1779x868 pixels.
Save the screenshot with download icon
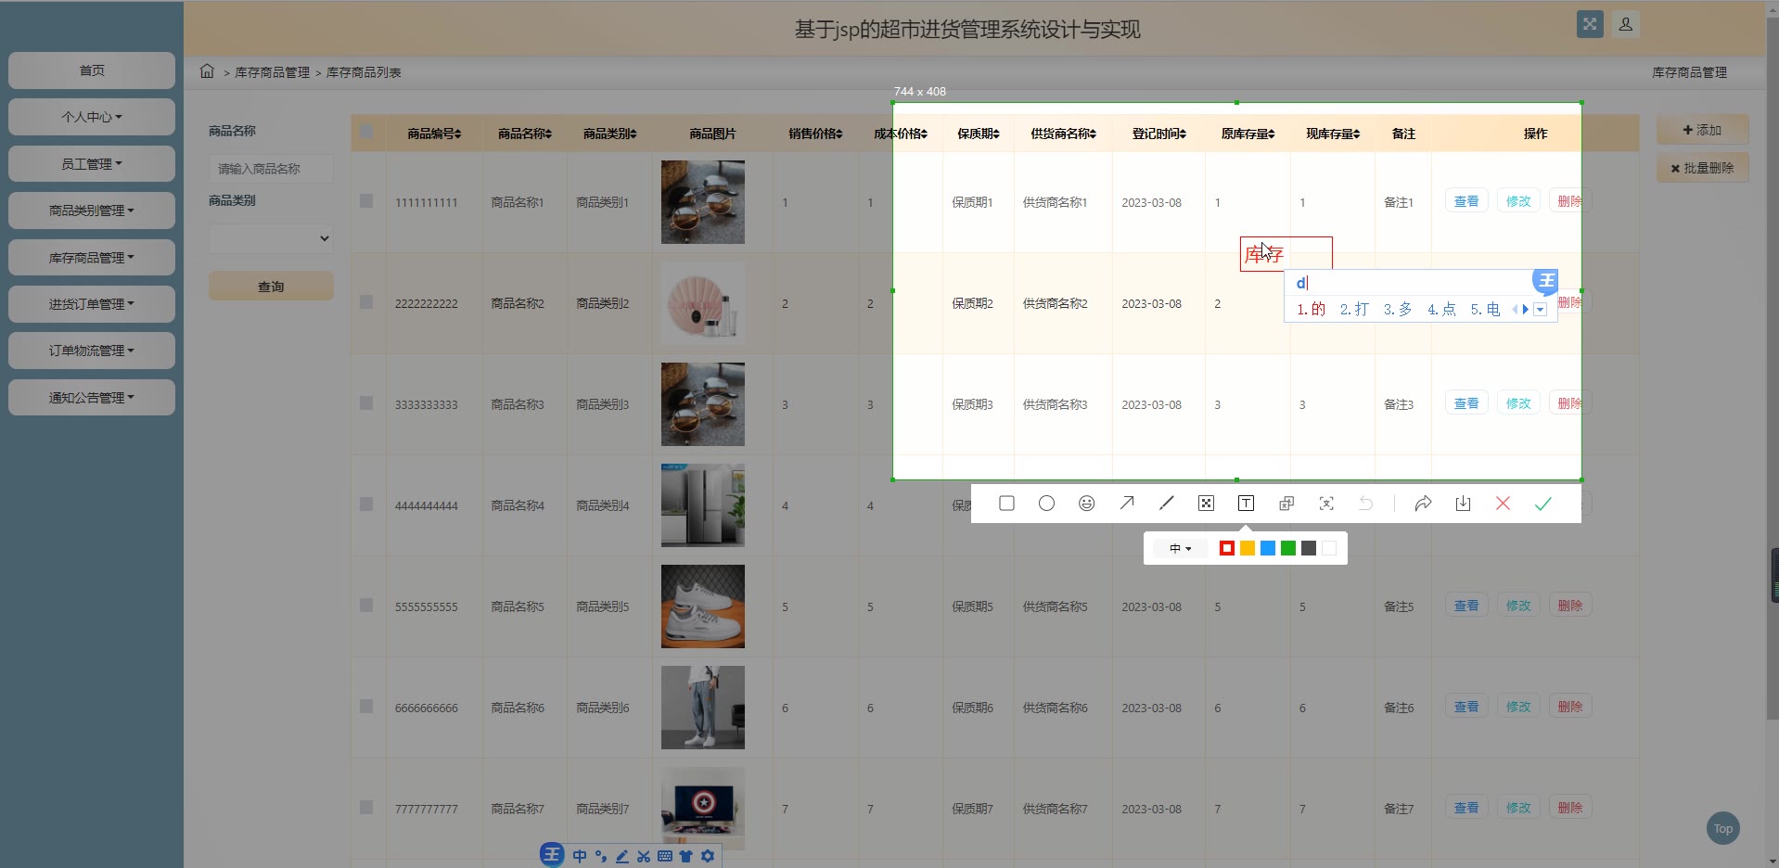tap(1463, 504)
